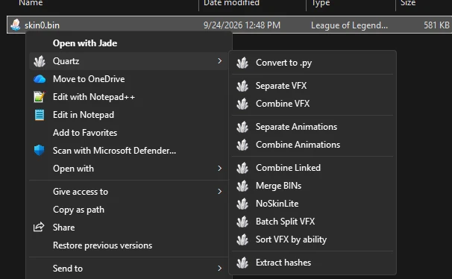Open the Send to entry
The width and height of the screenshot is (452, 279).
128,269
